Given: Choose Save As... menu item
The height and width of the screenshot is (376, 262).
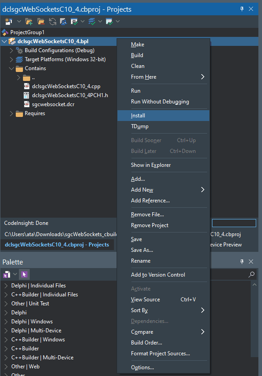Looking at the screenshot, I should [x=163, y=250].
